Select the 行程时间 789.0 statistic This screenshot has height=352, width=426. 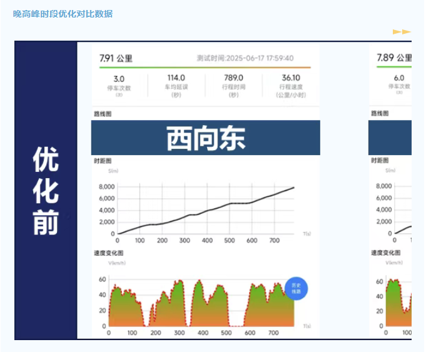click(x=233, y=86)
